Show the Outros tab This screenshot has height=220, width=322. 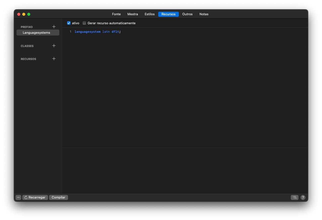click(187, 14)
